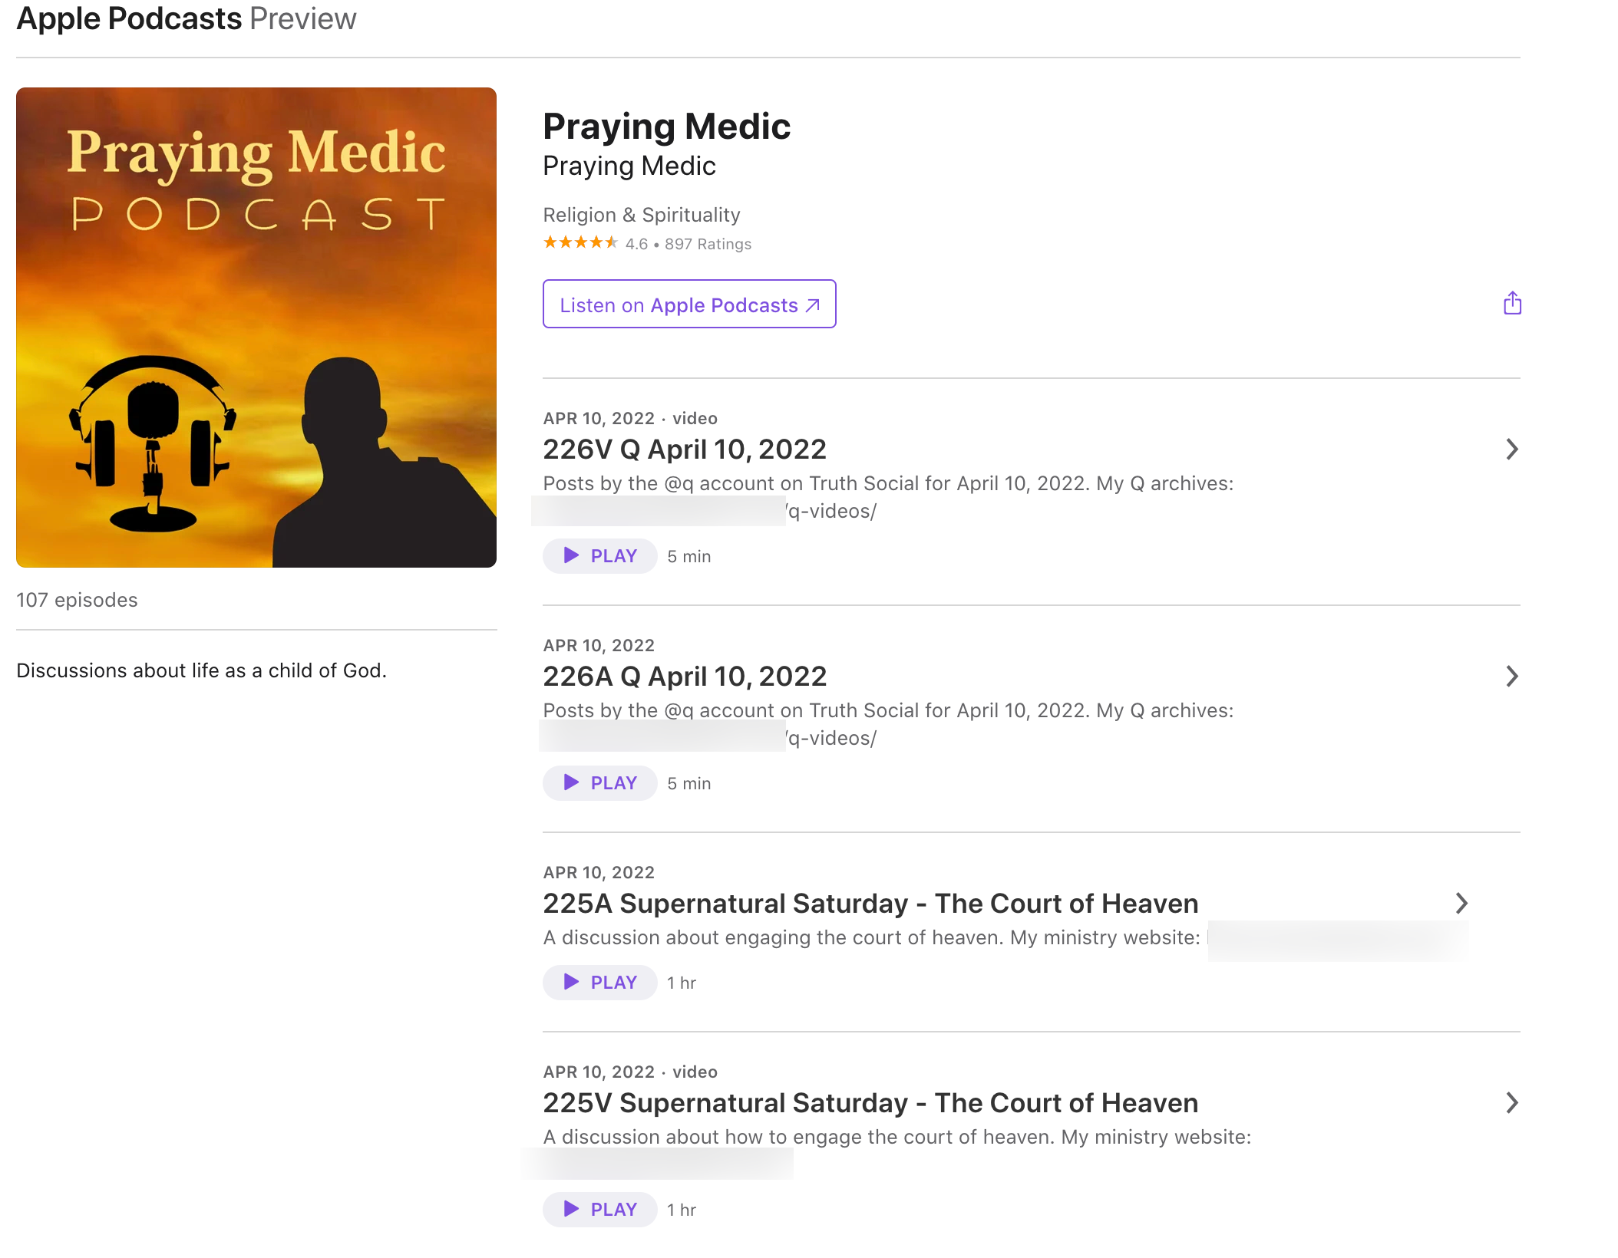
Task: Open 225V Supernatural Saturday episode title
Action: click(x=870, y=1103)
